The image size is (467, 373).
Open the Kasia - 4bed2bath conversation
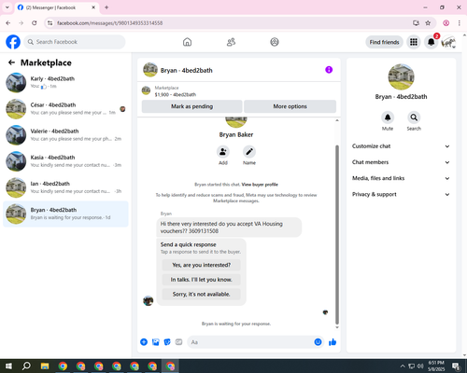65,161
